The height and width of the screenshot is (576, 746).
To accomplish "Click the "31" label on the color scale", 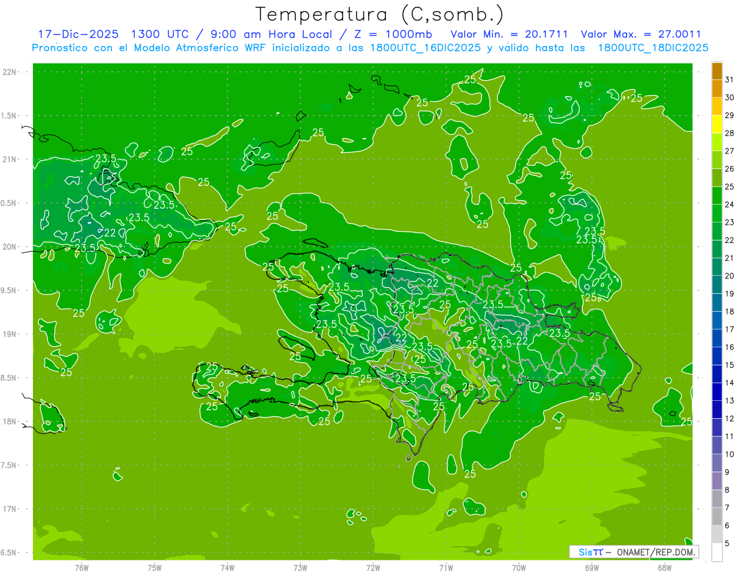I will (730, 80).
